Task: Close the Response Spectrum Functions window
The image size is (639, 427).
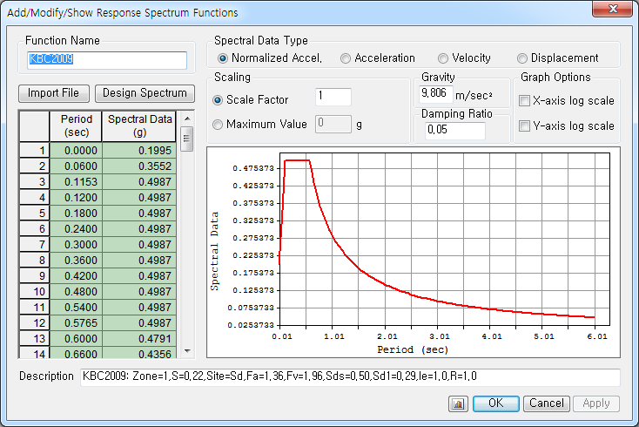Action: click(x=613, y=9)
